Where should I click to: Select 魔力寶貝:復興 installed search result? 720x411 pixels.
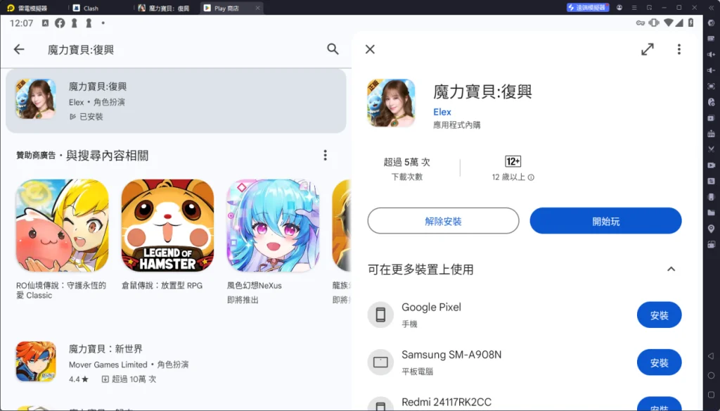click(x=176, y=101)
